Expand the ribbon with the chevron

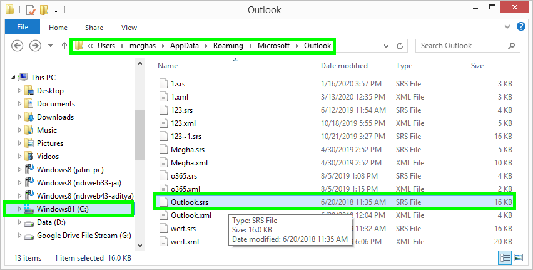[x=507, y=26]
